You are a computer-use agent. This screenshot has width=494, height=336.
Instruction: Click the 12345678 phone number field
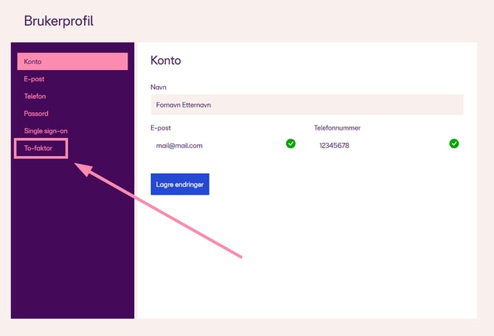pos(376,145)
